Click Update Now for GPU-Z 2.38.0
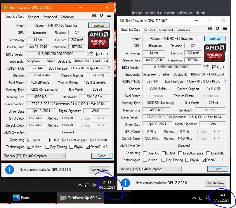The image size is (236, 208). click(100, 170)
